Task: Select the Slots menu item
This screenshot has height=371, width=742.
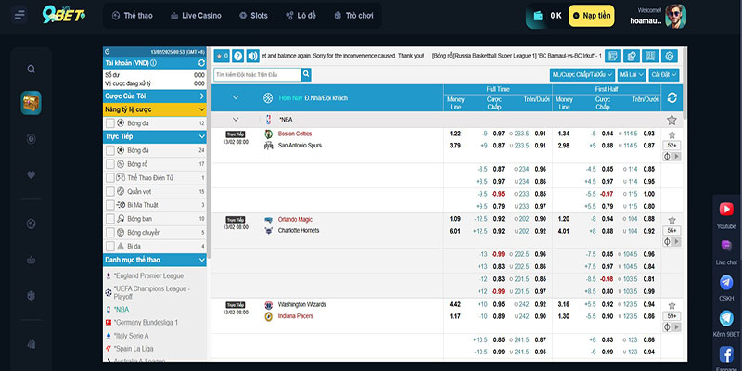Action: pyautogui.click(x=253, y=16)
